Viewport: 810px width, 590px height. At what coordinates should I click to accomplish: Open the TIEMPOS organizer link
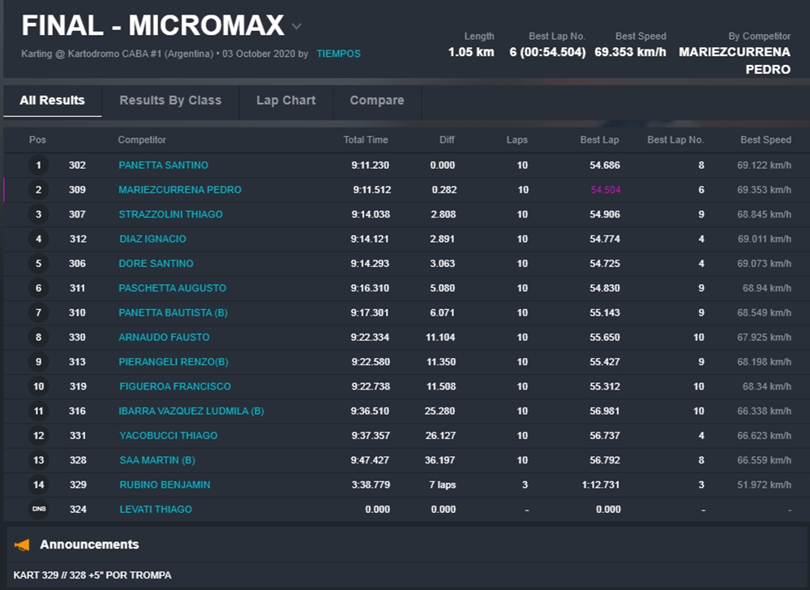[338, 54]
